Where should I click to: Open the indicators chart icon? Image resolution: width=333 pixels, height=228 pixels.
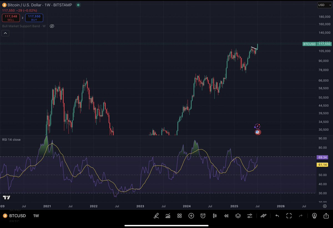tap(168, 216)
